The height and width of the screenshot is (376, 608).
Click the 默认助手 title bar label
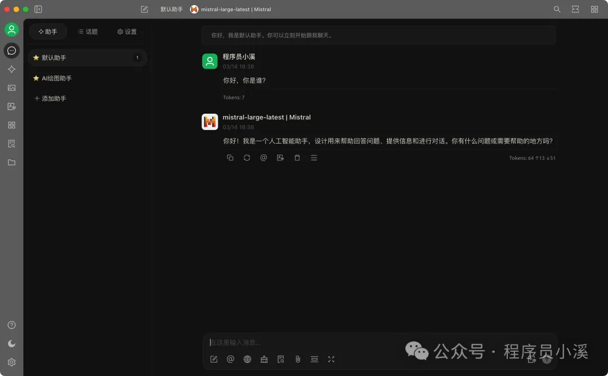172,10
